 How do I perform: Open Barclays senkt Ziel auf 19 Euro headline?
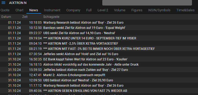click(84, 28)
